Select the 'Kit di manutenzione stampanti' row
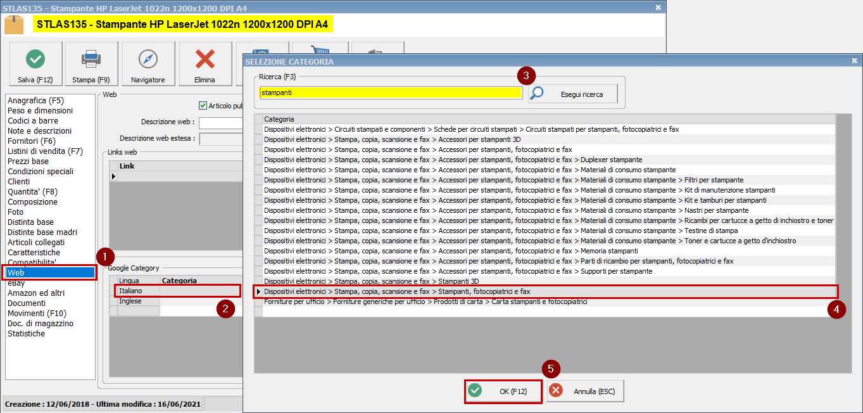Image resolution: width=863 pixels, height=413 pixels. pyautogui.click(x=549, y=190)
